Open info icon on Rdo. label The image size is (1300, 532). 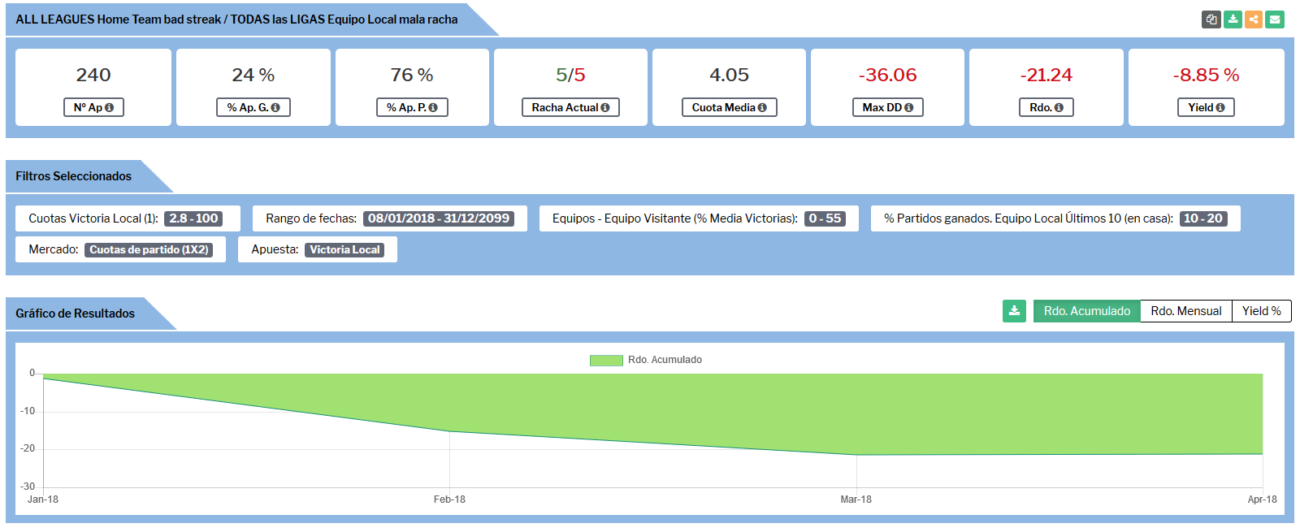[x=1059, y=107]
